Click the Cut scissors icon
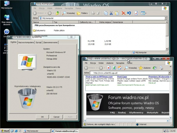 111,13
